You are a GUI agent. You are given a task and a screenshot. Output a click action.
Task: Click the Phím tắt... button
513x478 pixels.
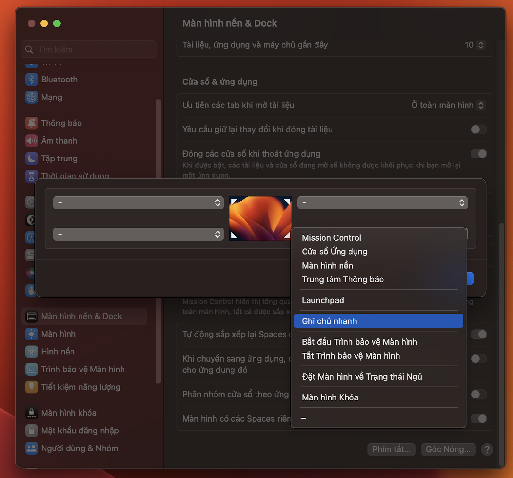391,449
